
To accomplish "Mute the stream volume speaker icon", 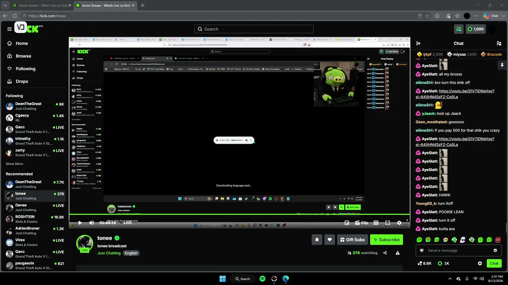I will [92, 223].
